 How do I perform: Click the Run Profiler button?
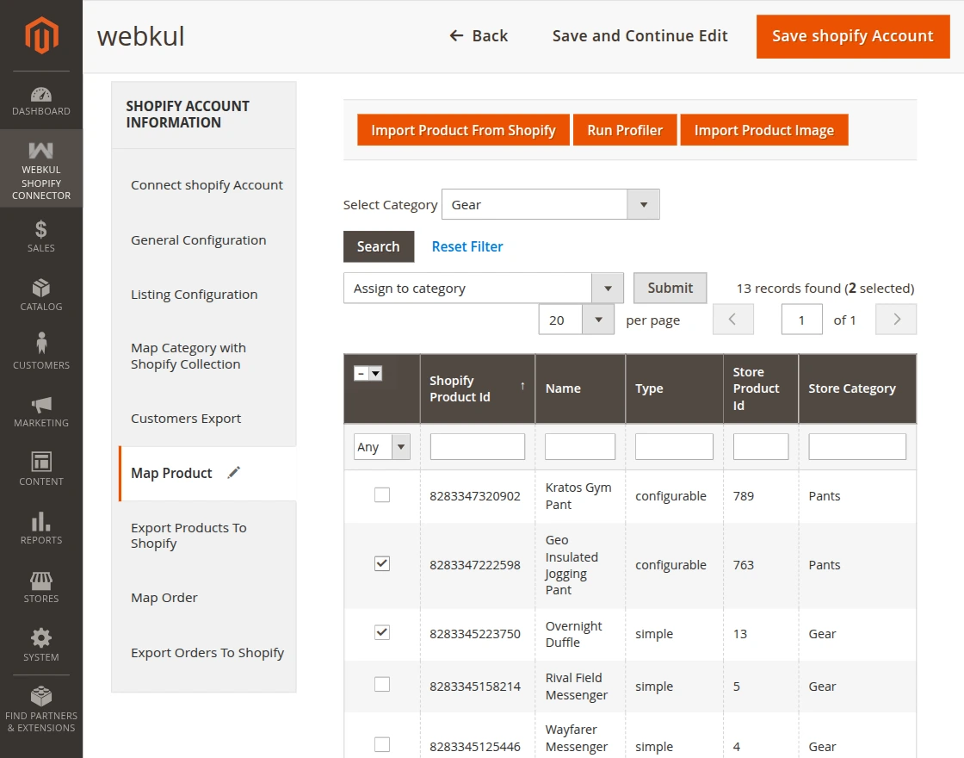(625, 130)
